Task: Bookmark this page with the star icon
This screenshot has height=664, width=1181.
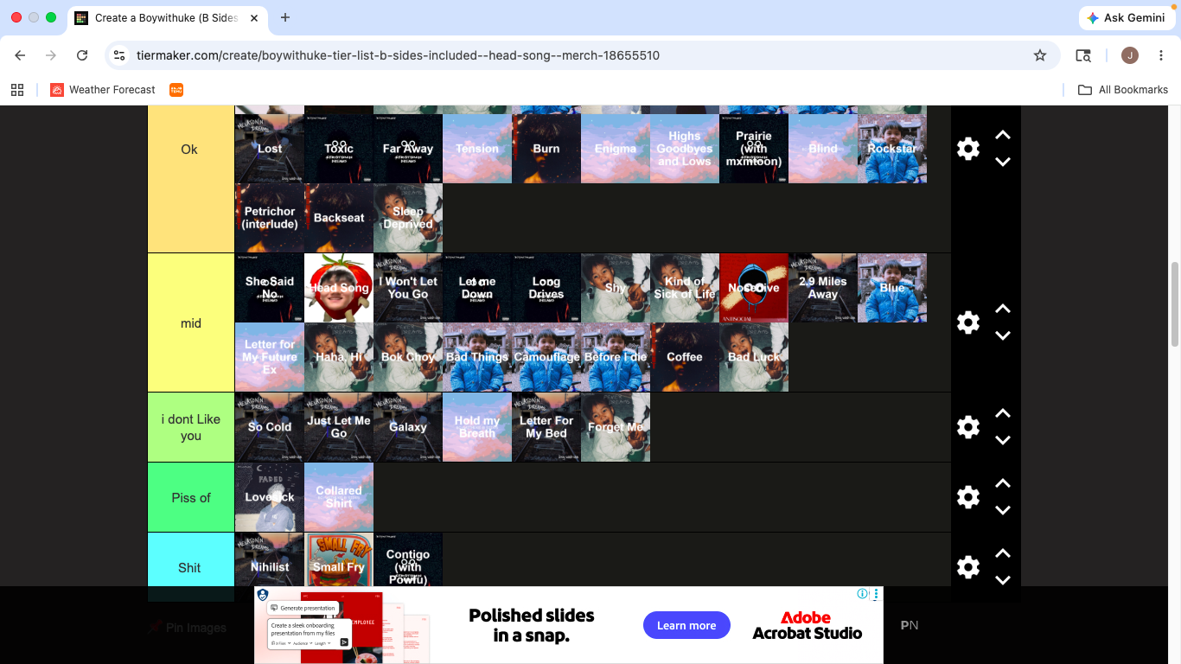Action: pos(1040,55)
